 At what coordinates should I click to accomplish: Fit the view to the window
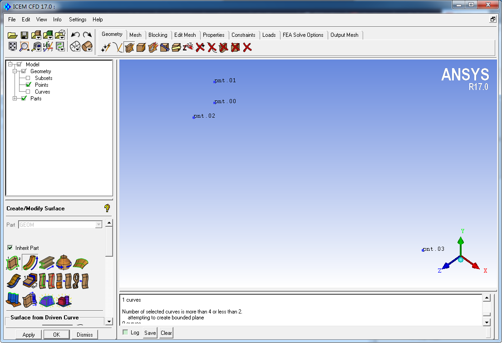click(13, 46)
